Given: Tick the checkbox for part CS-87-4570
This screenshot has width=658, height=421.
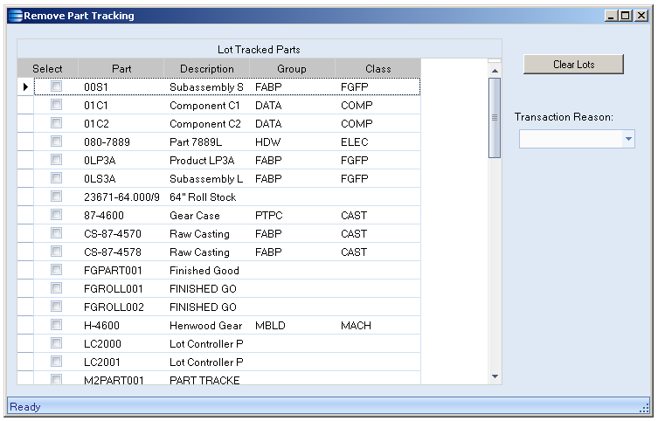Looking at the screenshot, I should (56, 233).
